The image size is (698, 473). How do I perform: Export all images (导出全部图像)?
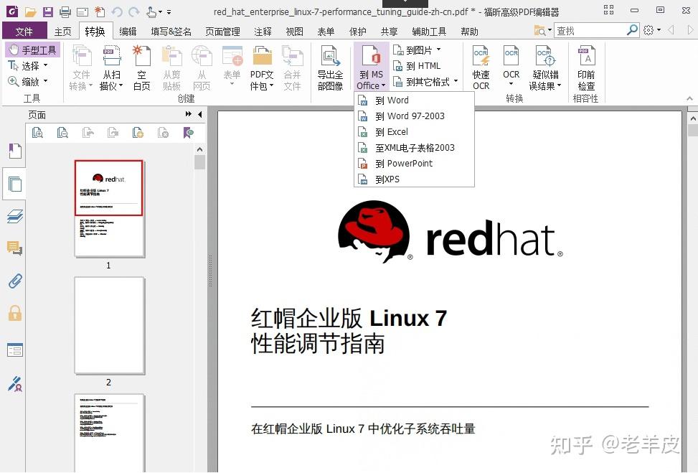point(330,68)
